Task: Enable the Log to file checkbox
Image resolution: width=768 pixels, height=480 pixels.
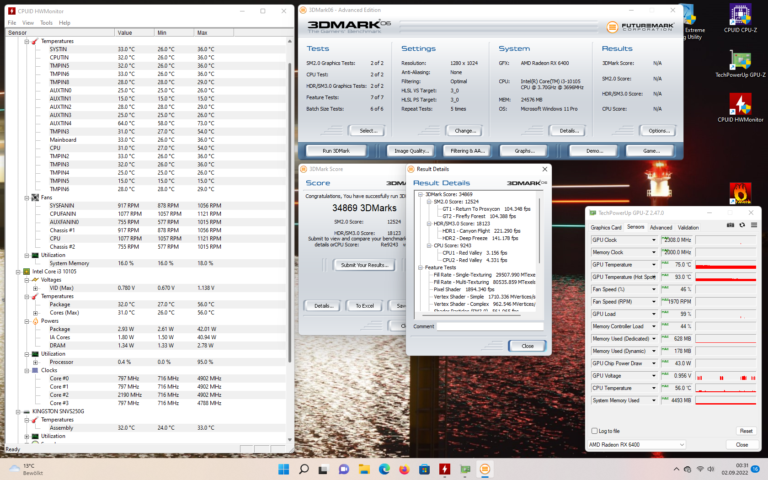Action: pyautogui.click(x=595, y=431)
